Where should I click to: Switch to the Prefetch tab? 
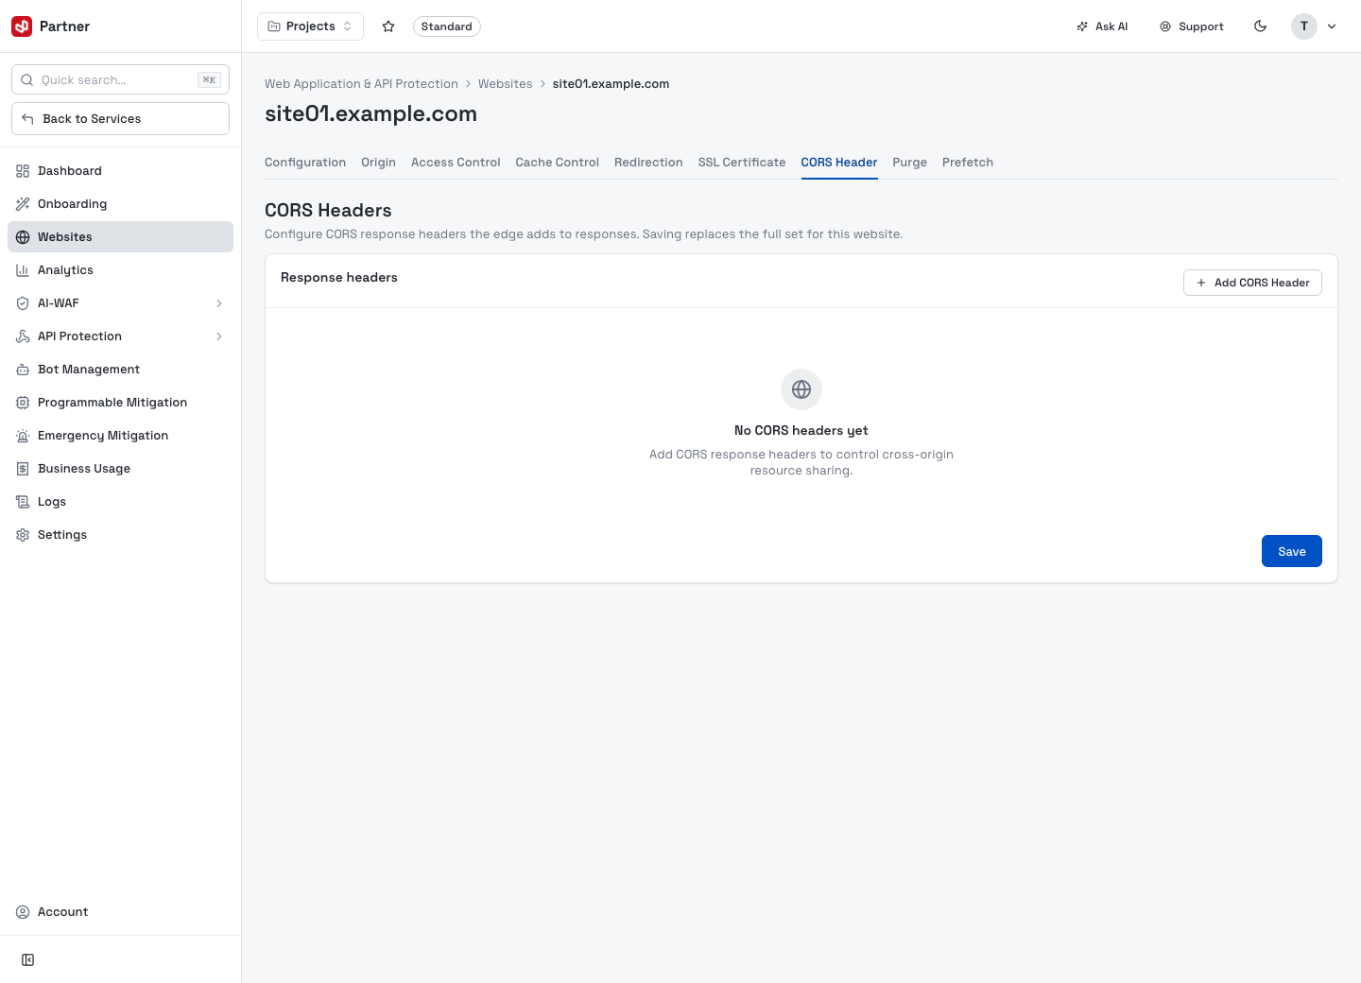(x=968, y=163)
